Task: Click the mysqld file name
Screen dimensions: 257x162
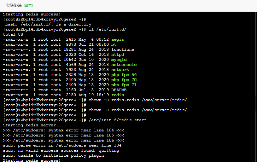Action: tap(119, 60)
